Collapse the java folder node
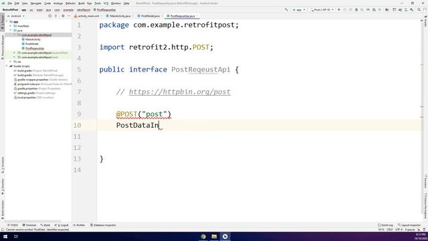 click(11, 30)
